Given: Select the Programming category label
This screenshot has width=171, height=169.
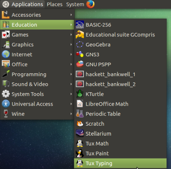Looking at the screenshot, I should click(x=29, y=74).
